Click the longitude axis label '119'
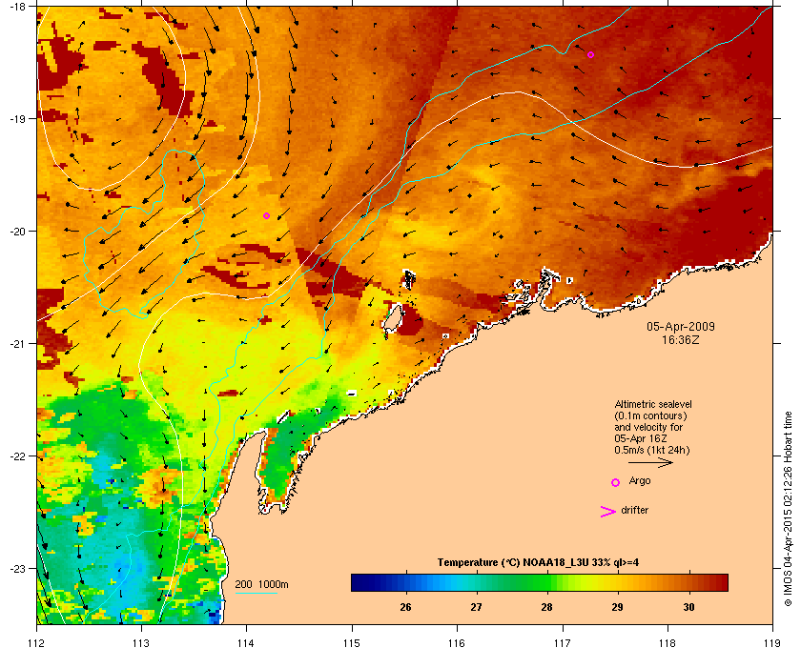 point(772,642)
